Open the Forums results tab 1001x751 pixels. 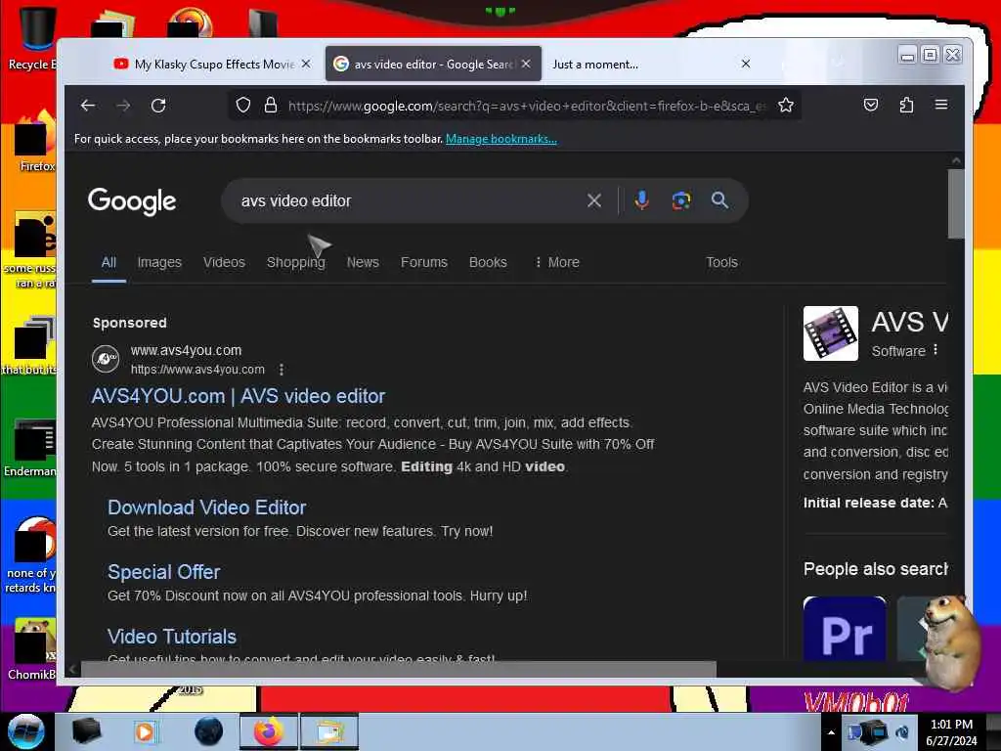pos(424,262)
